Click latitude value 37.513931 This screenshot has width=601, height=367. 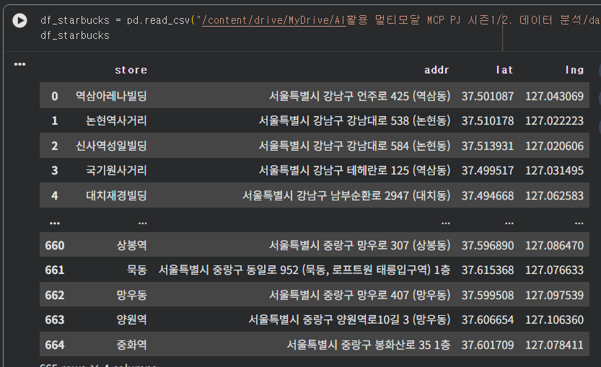click(x=488, y=146)
